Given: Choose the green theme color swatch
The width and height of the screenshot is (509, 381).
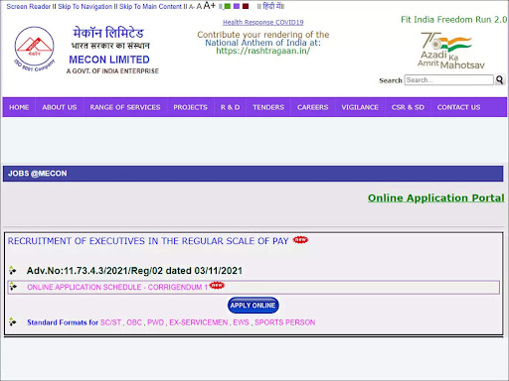Looking at the screenshot, I should point(228,6).
